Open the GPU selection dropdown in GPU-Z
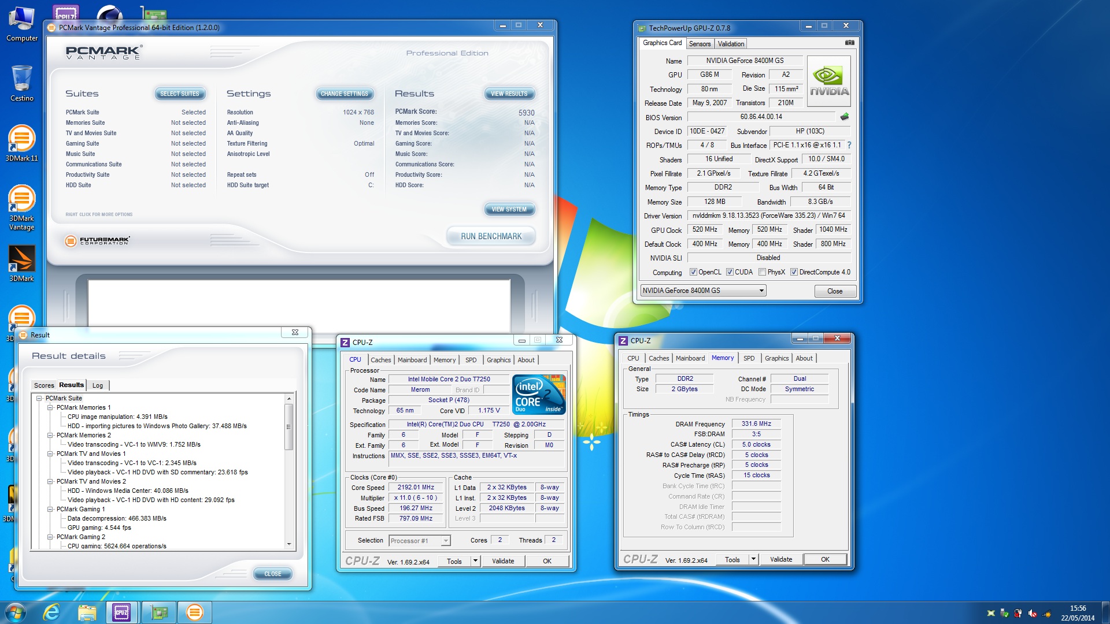This screenshot has width=1110, height=624. click(703, 291)
